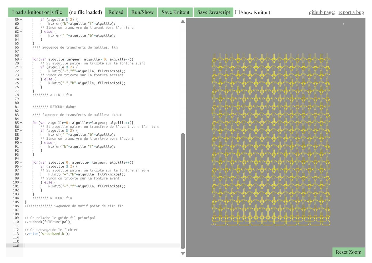Screen dimensions: 372x263
Task: Click line 107 in the gutter
Action: pyautogui.click(x=16, y=210)
